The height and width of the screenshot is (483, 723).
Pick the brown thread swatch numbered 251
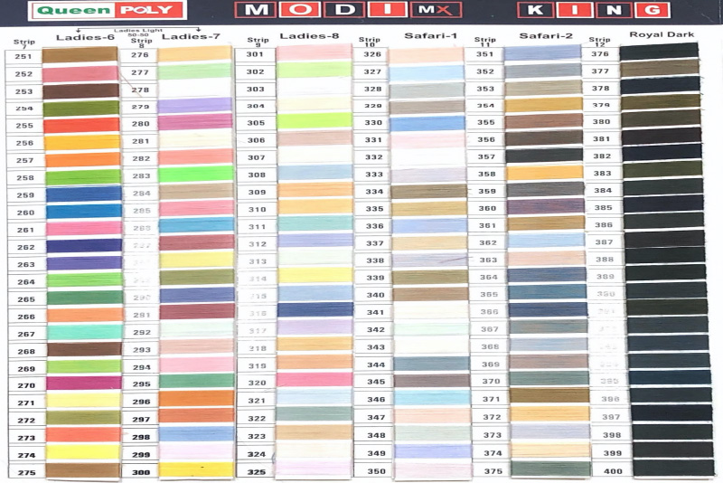pos(80,55)
